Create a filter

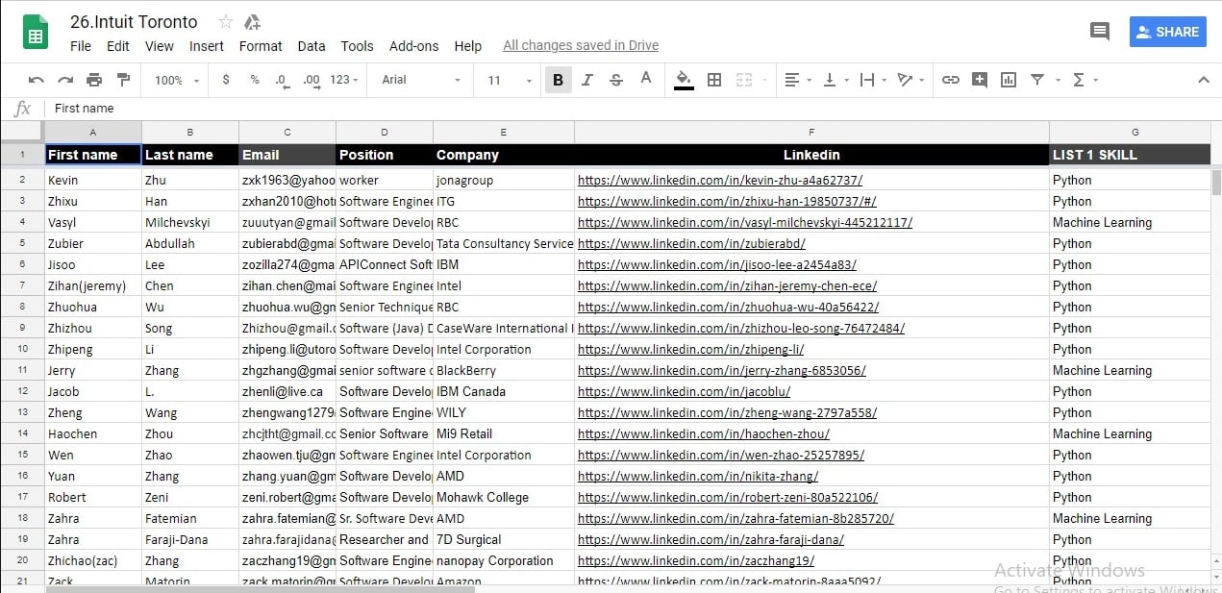pyautogui.click(x=1035, y=80)
